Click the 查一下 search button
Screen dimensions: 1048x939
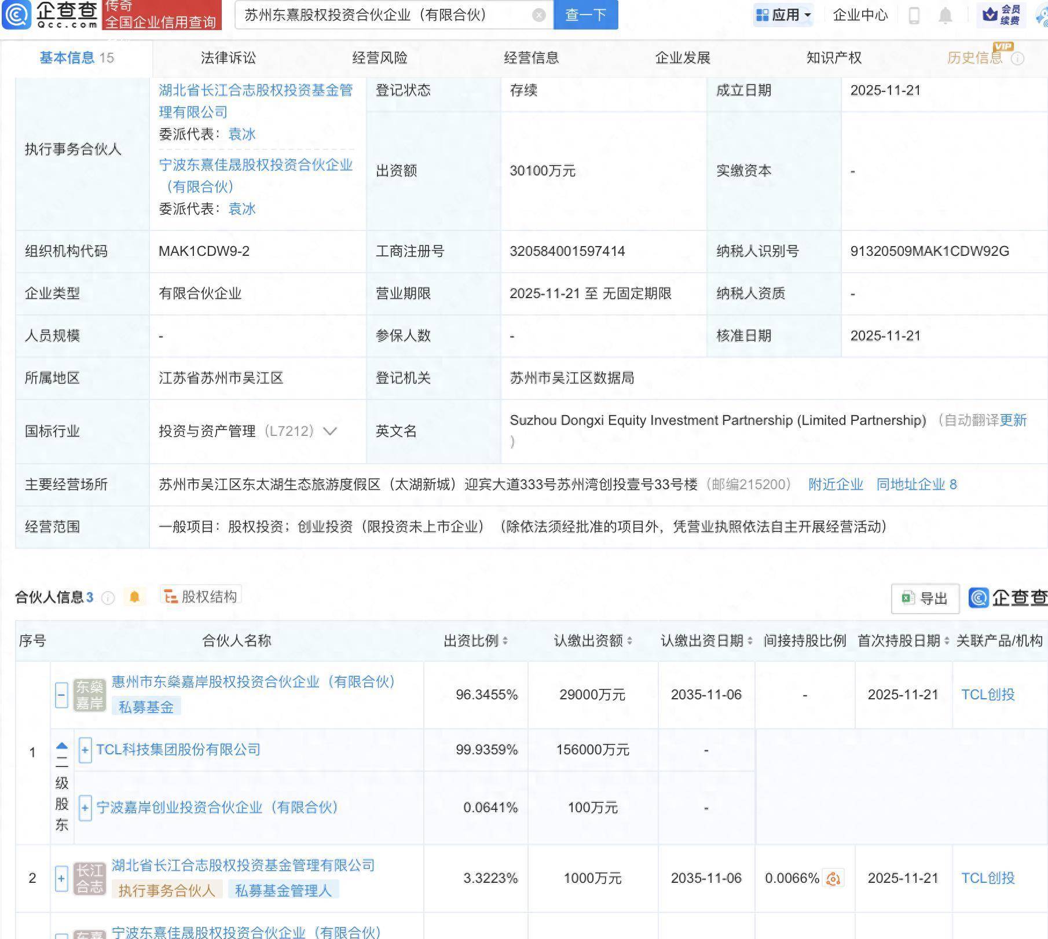click(585, 15)
